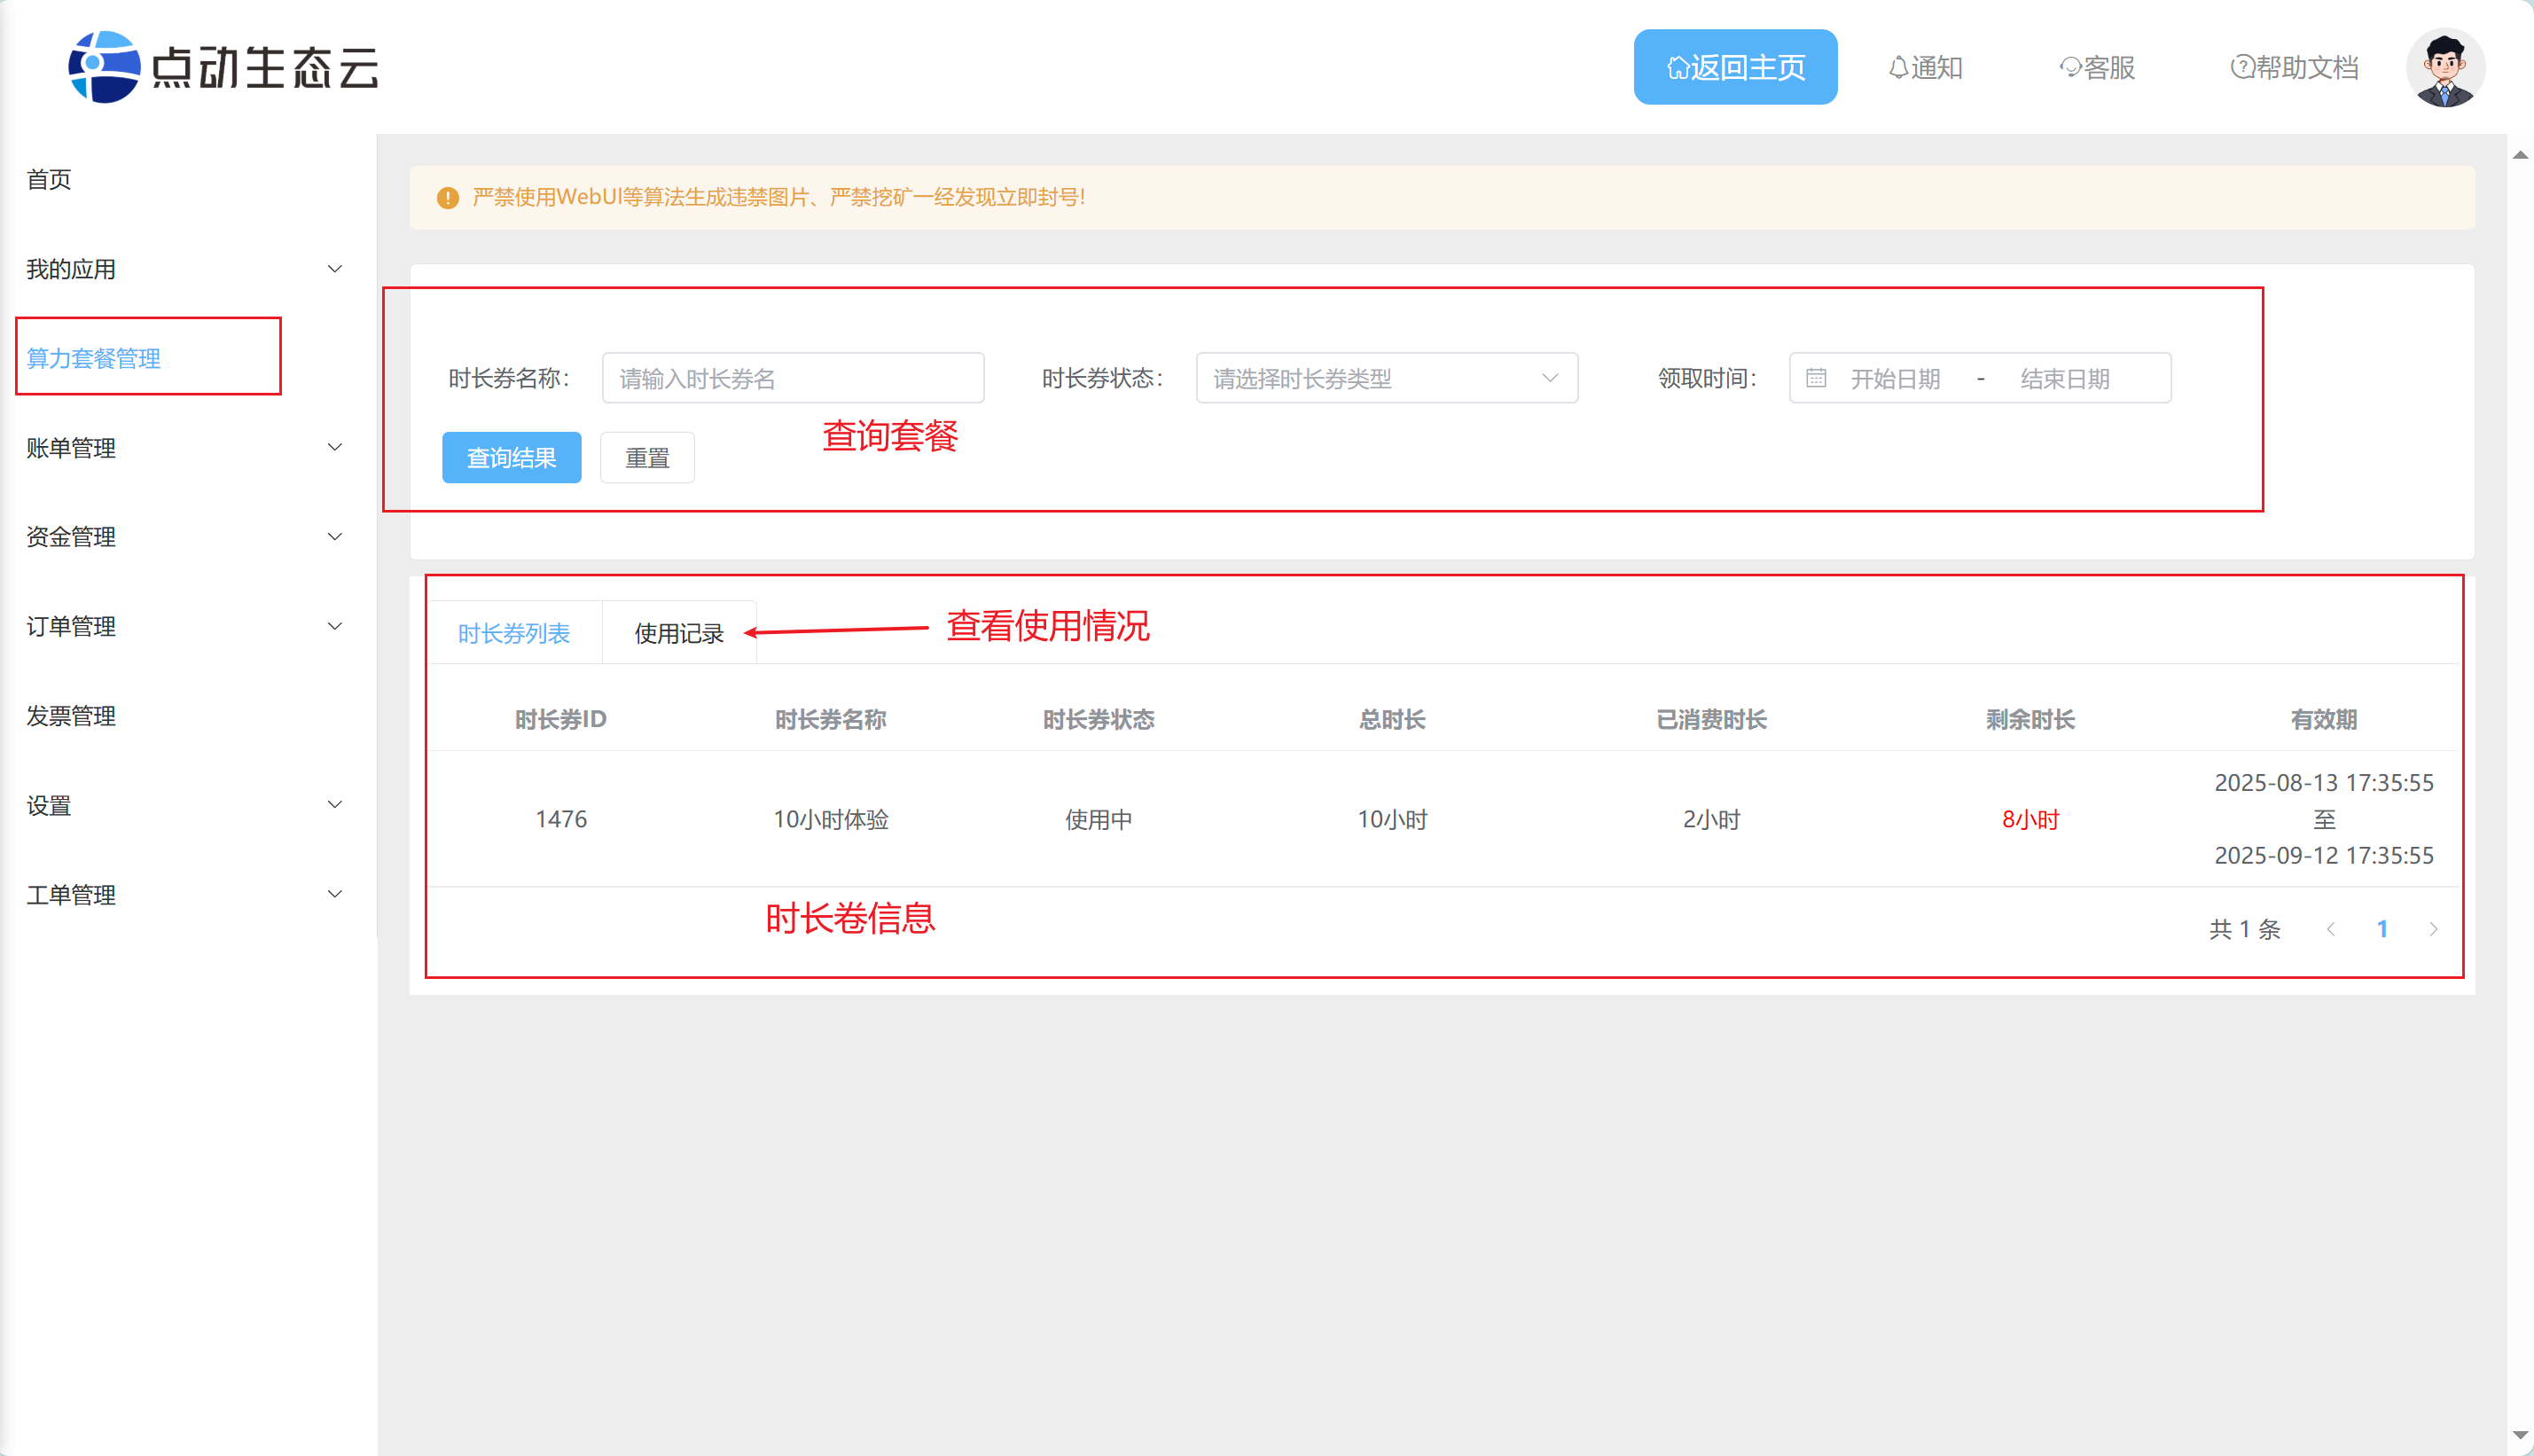Open 时长券状态 dropdown

click(x=1387, y=378)
